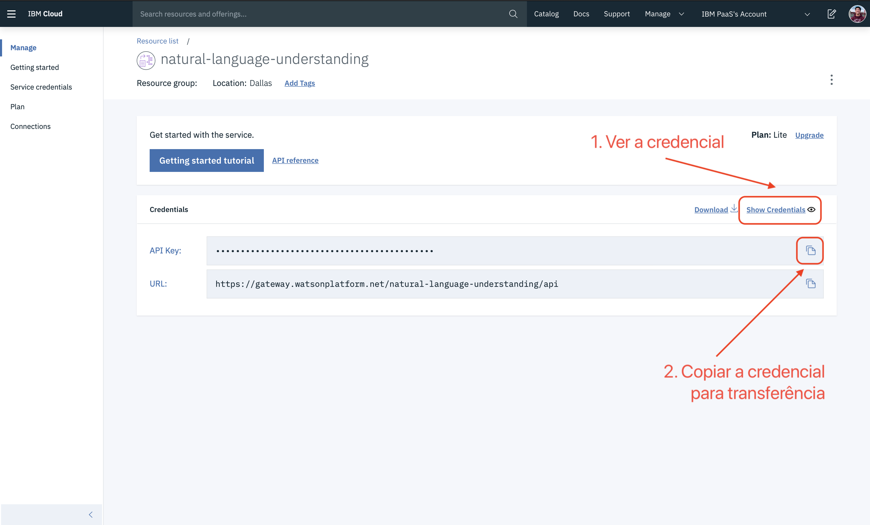Screen dimensions: 870x525
Task: Click the Getting started tutorial button
Action: click(x=207, y=161)
